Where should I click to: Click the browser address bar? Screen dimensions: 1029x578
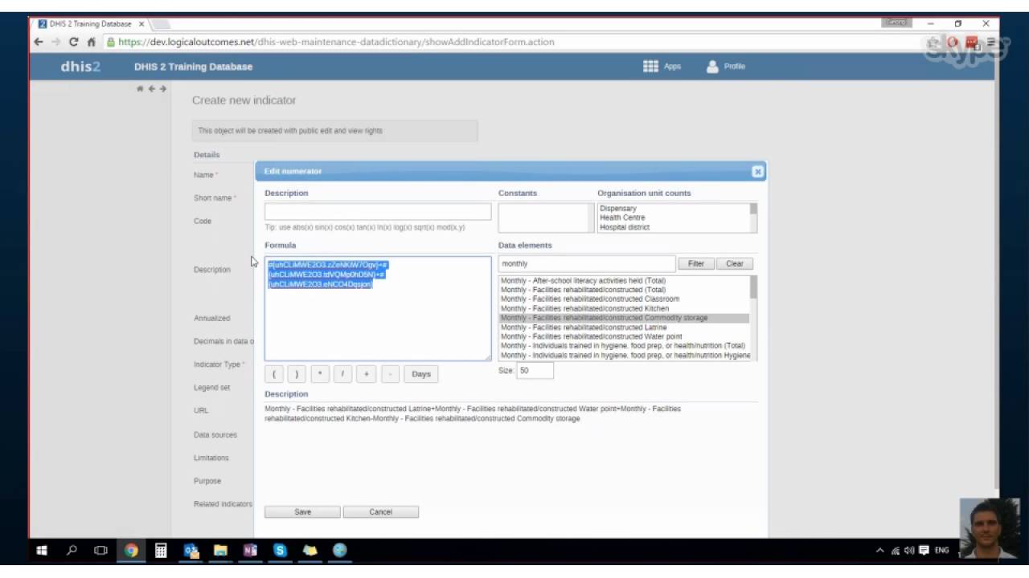point(514,42)
